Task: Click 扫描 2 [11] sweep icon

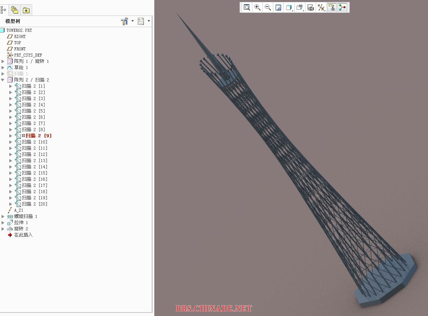Action: [x=18, y=148]
